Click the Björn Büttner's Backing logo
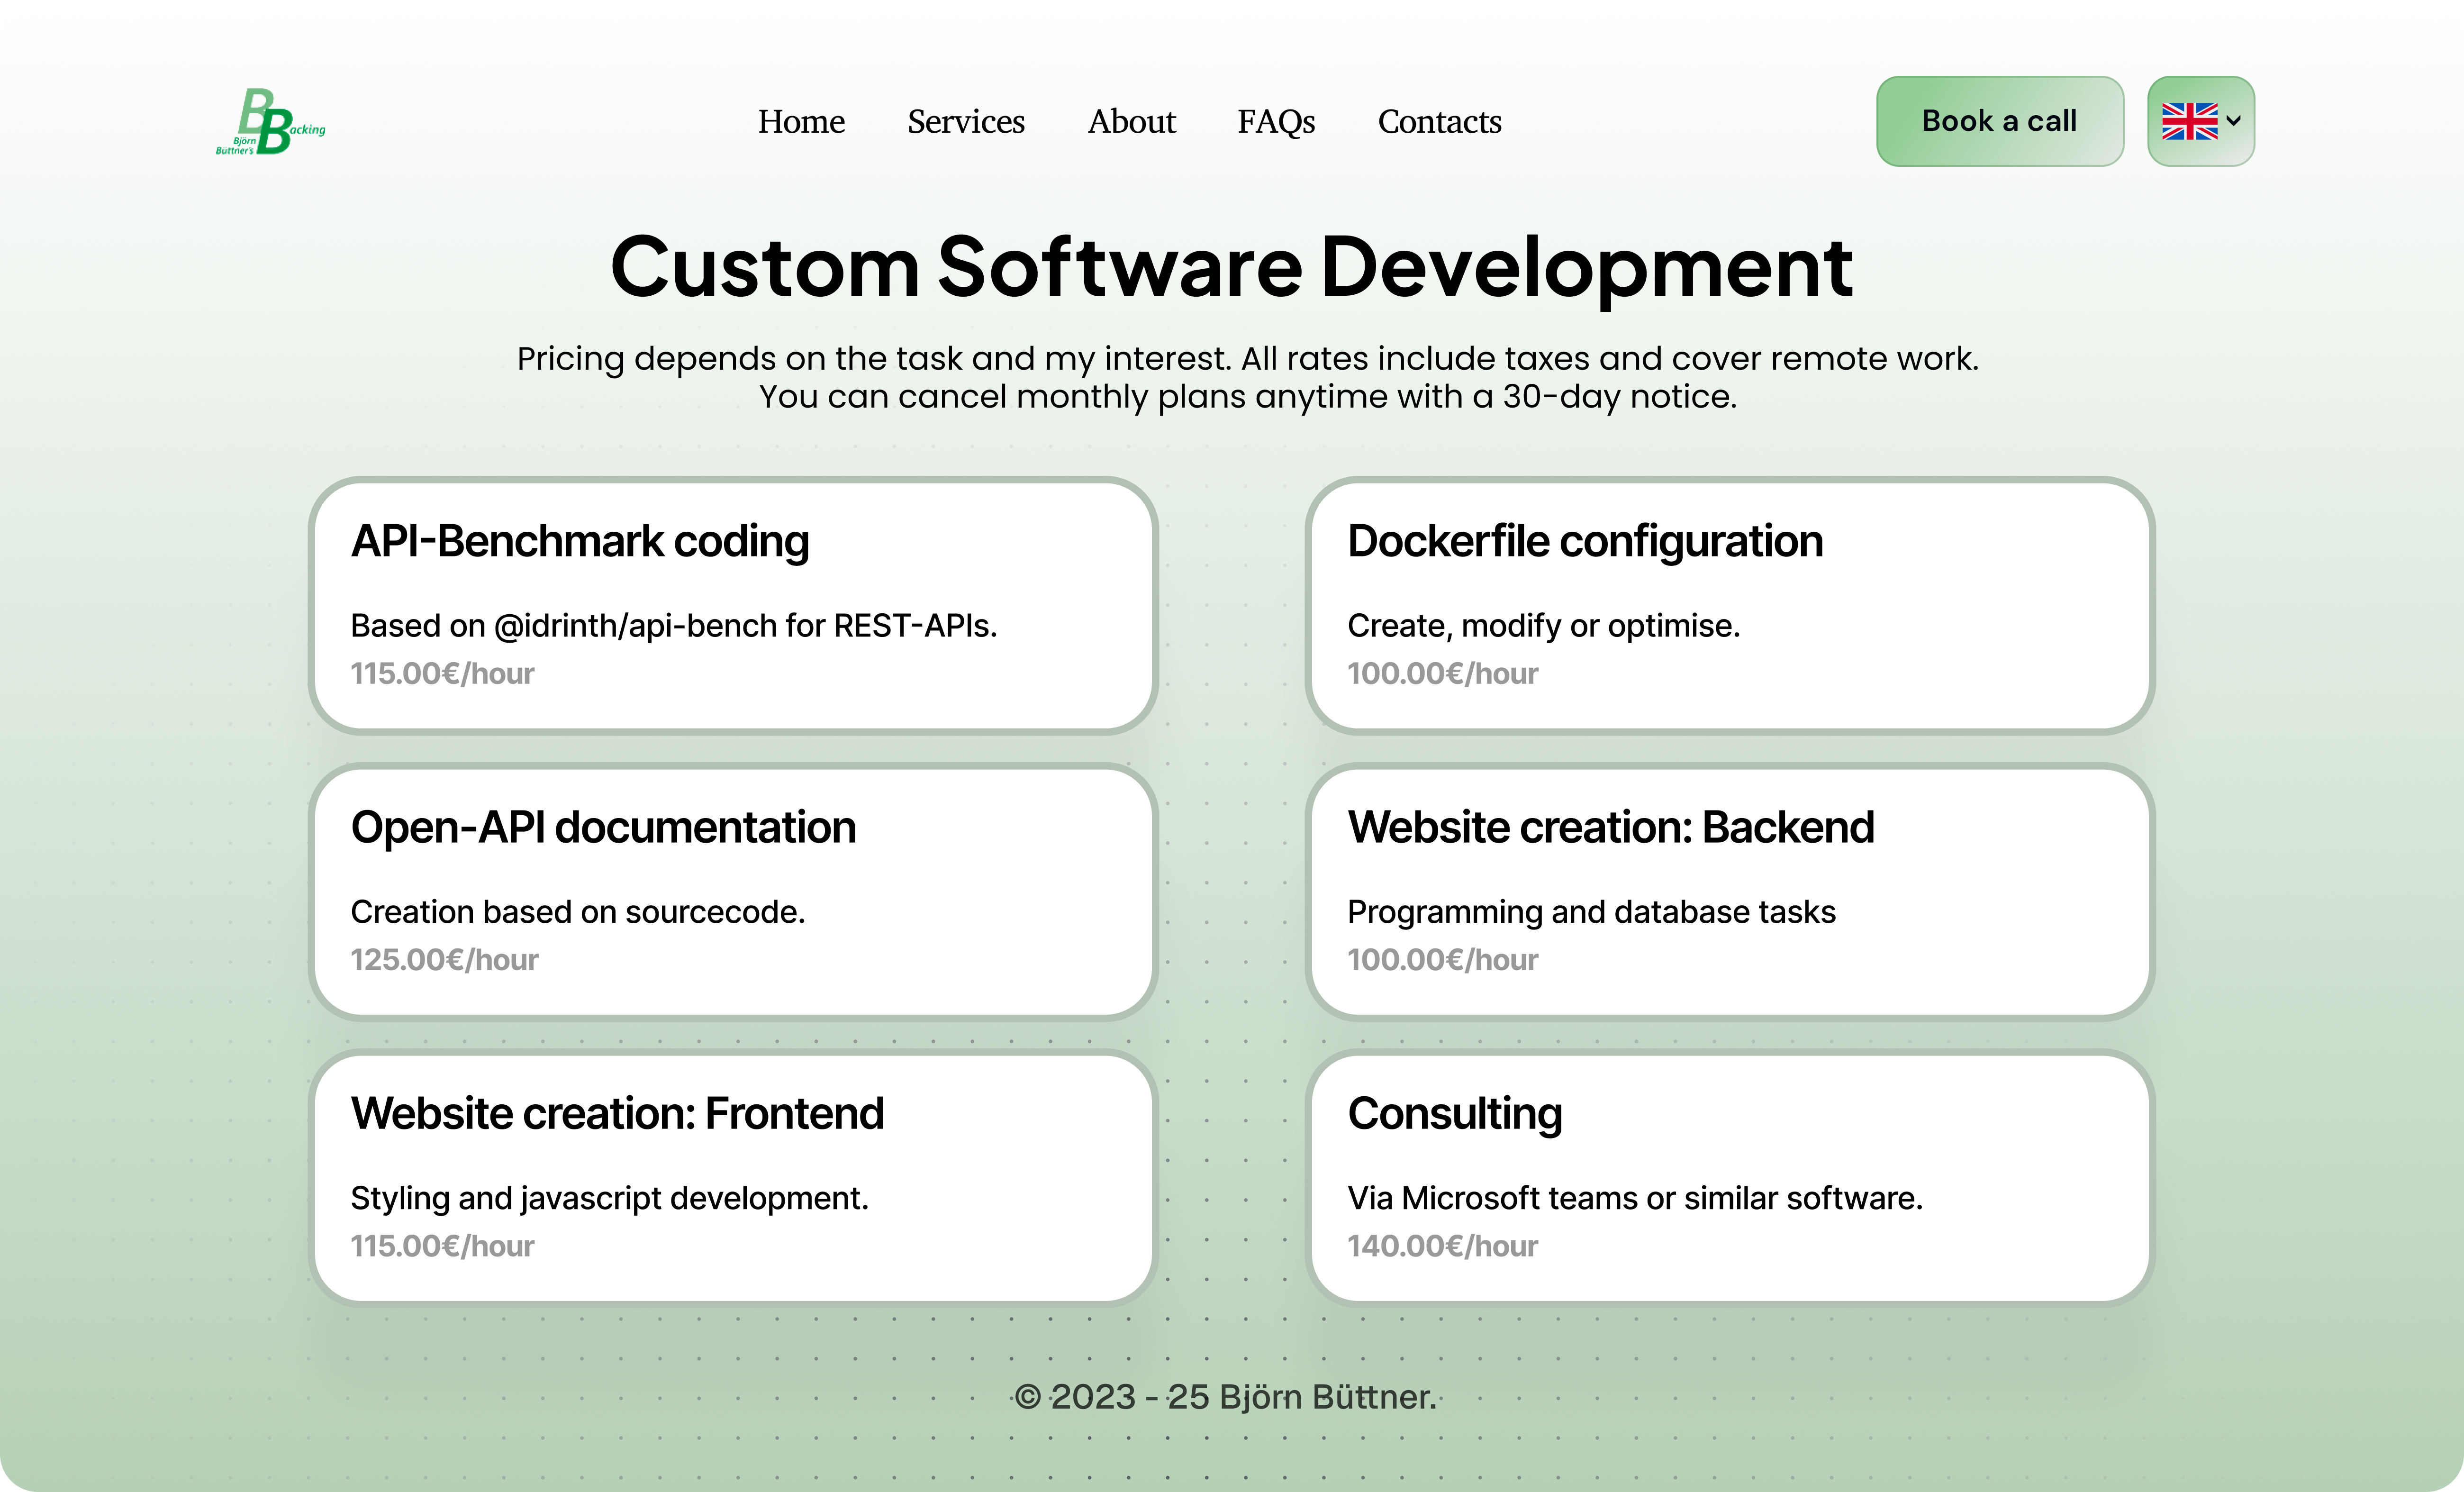The width and height of the screenshot is (2464, 1492). click(x=270, y=122)
